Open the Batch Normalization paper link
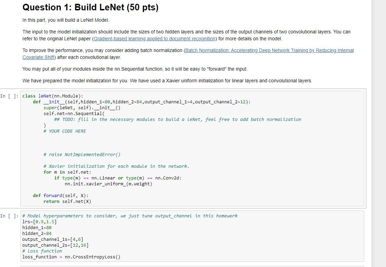This screenshot has height=267, width=386. coord(269,50)
